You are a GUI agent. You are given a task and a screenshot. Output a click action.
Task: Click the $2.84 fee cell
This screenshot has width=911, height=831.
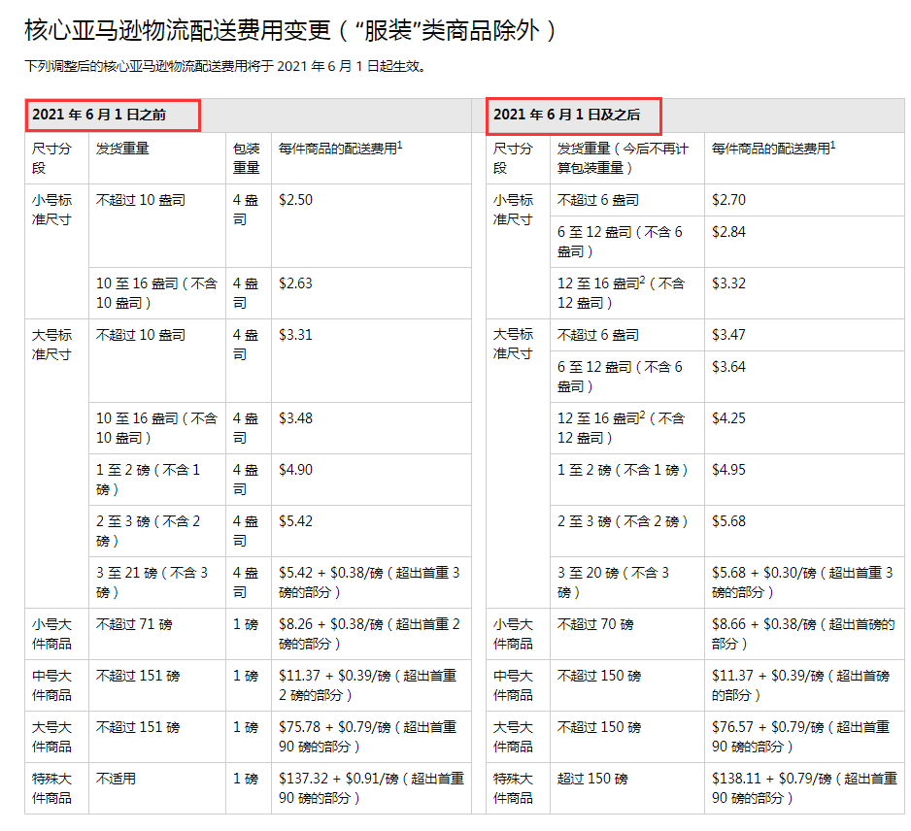729,232
